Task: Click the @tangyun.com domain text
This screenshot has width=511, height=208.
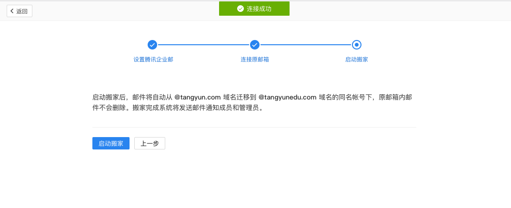Action: pos(198,97)
